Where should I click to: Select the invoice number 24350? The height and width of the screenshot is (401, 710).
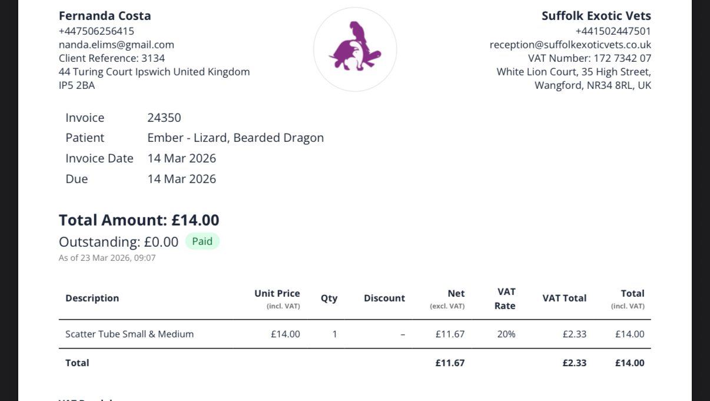coord(164,118)
